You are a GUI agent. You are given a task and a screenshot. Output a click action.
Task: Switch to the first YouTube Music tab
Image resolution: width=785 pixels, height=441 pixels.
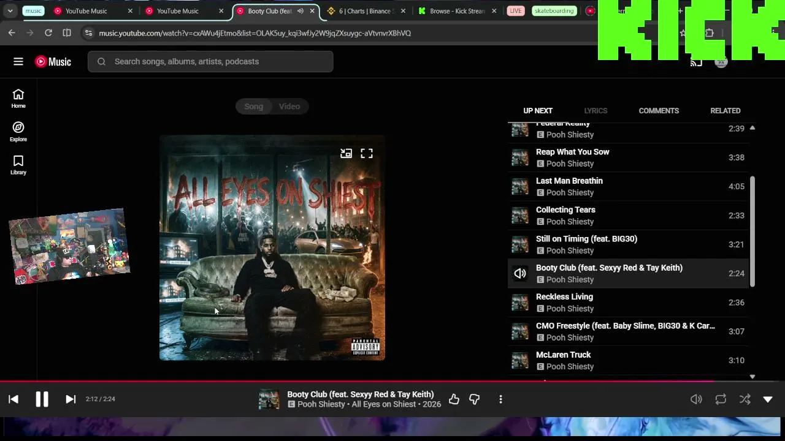pyautogui.click(x=93, y=11)
